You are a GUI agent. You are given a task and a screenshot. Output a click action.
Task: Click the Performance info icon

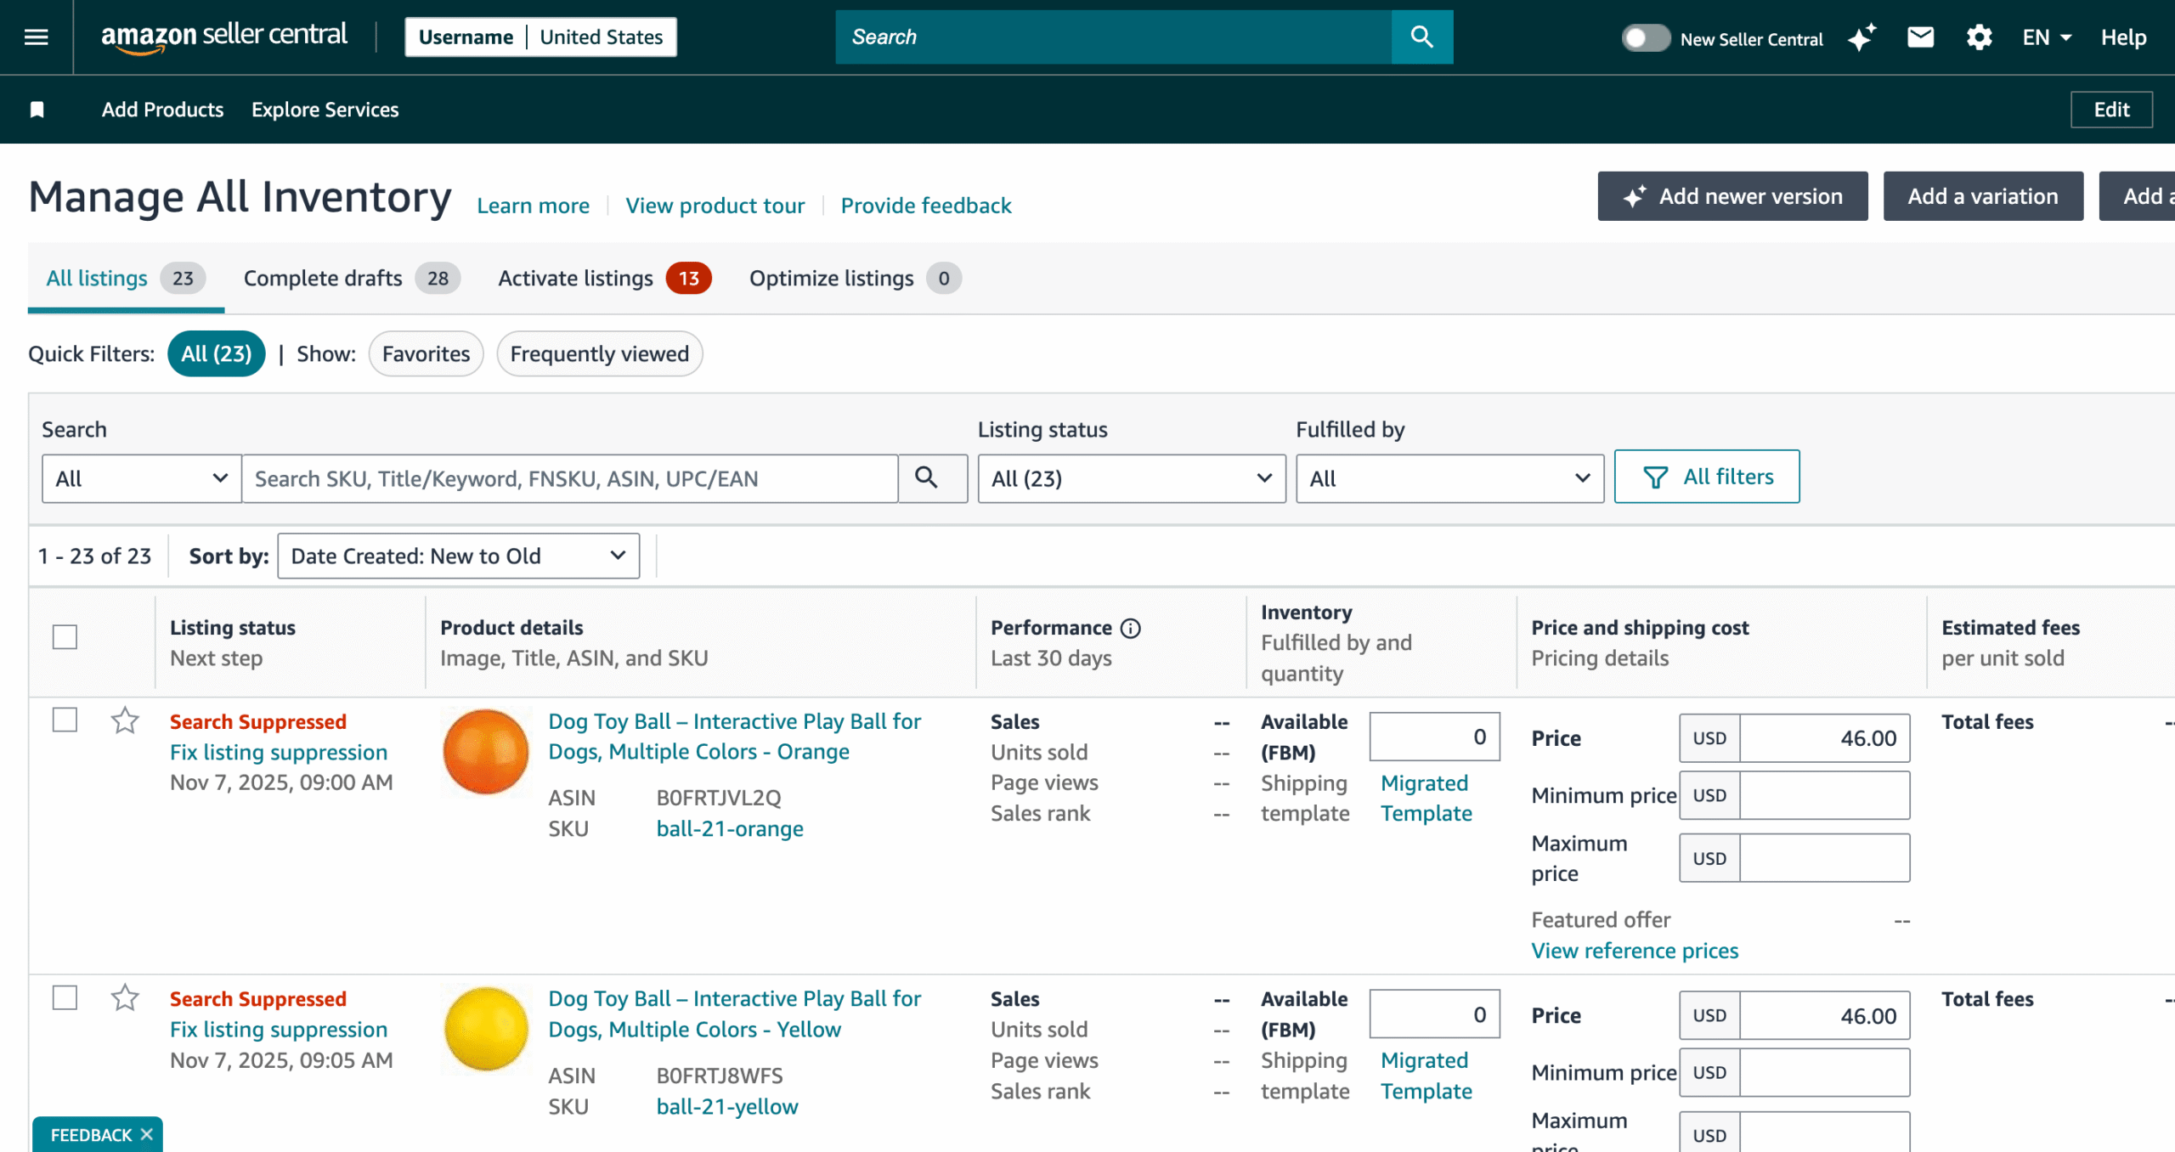click(1130, 628)
